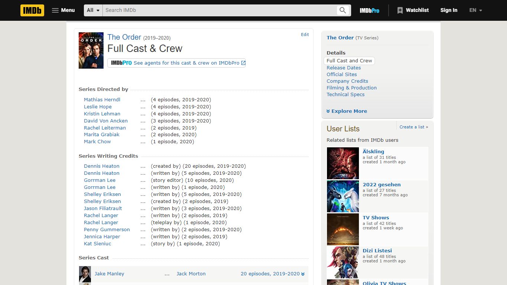
Task: Go to Release Dates
Action: 344,68
